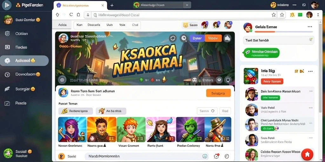Open the Downobsom sidebar item
The height and width of the screenshot is (162, 325).
point(23,74)
